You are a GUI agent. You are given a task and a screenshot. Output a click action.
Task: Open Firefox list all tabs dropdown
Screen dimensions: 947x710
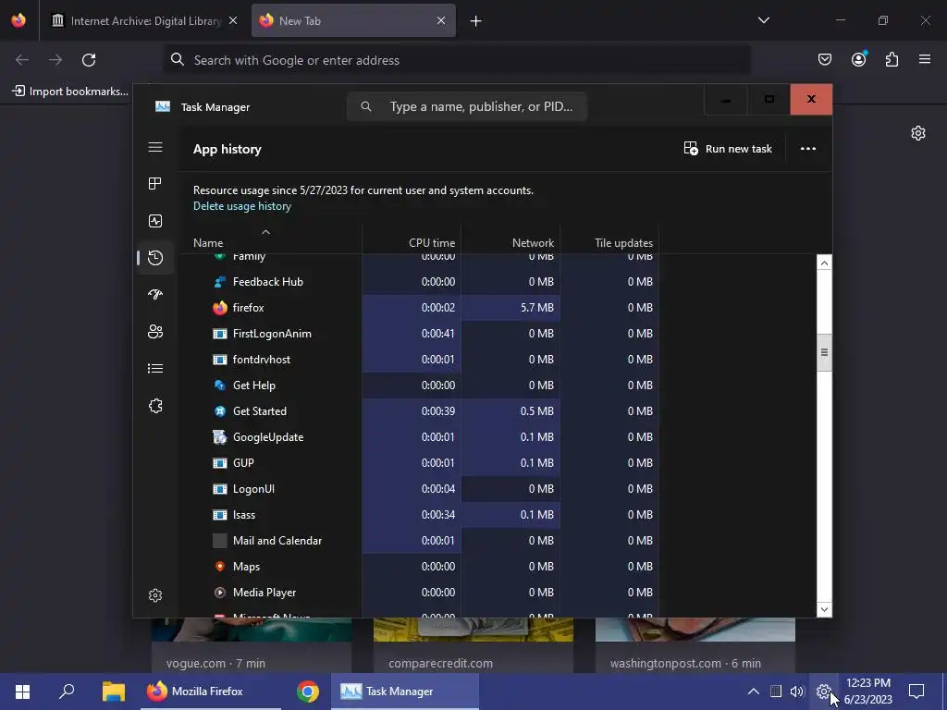(x=763, y=20)
